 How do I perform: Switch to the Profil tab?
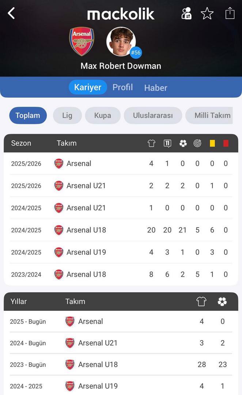click(122, 87)
